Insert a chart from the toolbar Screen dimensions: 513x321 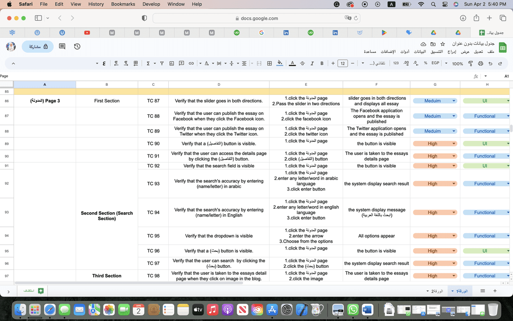pos(171,63)
